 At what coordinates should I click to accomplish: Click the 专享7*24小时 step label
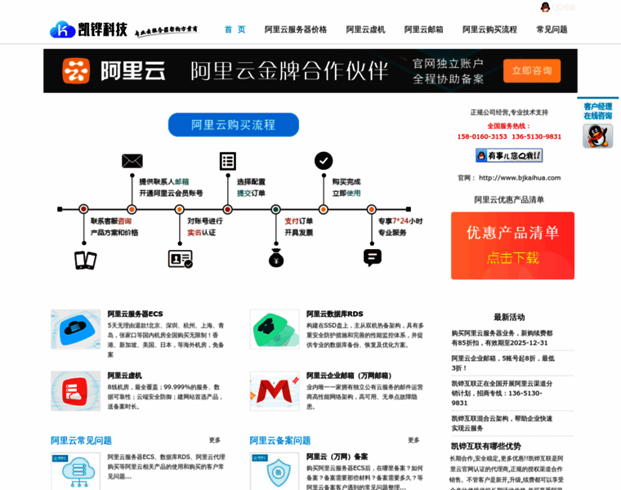click(400, 220)
